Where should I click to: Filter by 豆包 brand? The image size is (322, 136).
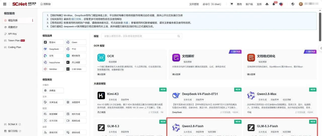coord(53,55)
